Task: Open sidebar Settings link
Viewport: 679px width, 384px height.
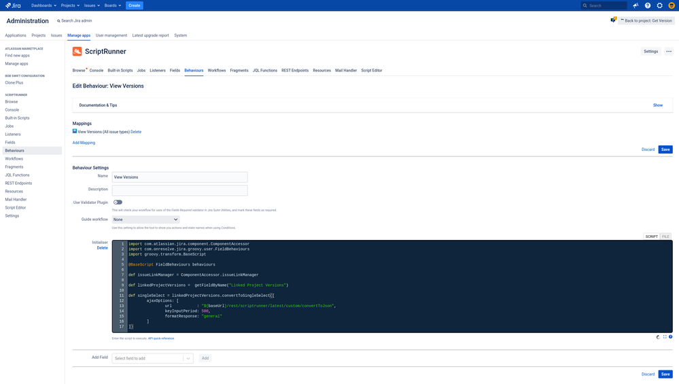Action: [12, 215]
